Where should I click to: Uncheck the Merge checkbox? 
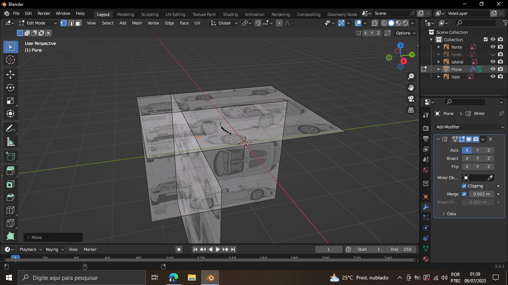click(464, 194)
